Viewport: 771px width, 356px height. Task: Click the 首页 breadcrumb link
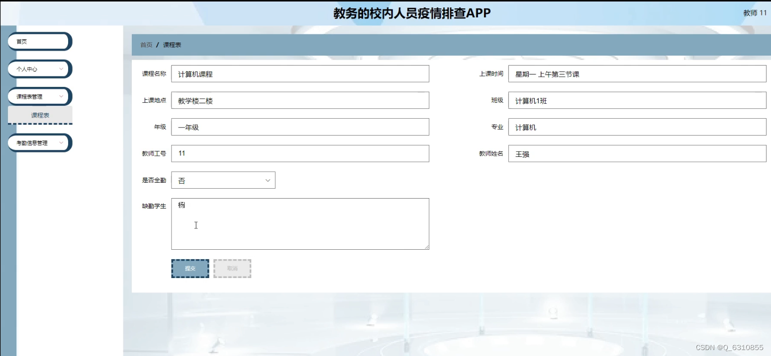[x=146, y=45]
